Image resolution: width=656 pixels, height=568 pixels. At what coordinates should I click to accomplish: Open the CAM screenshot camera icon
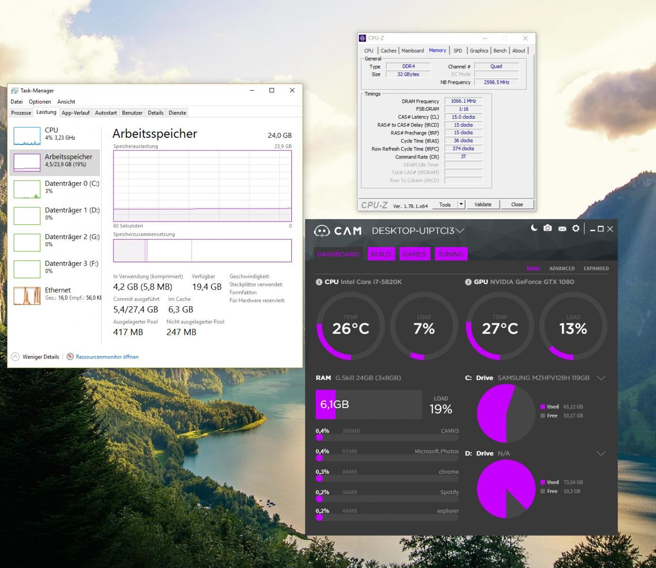pos(548,228)
